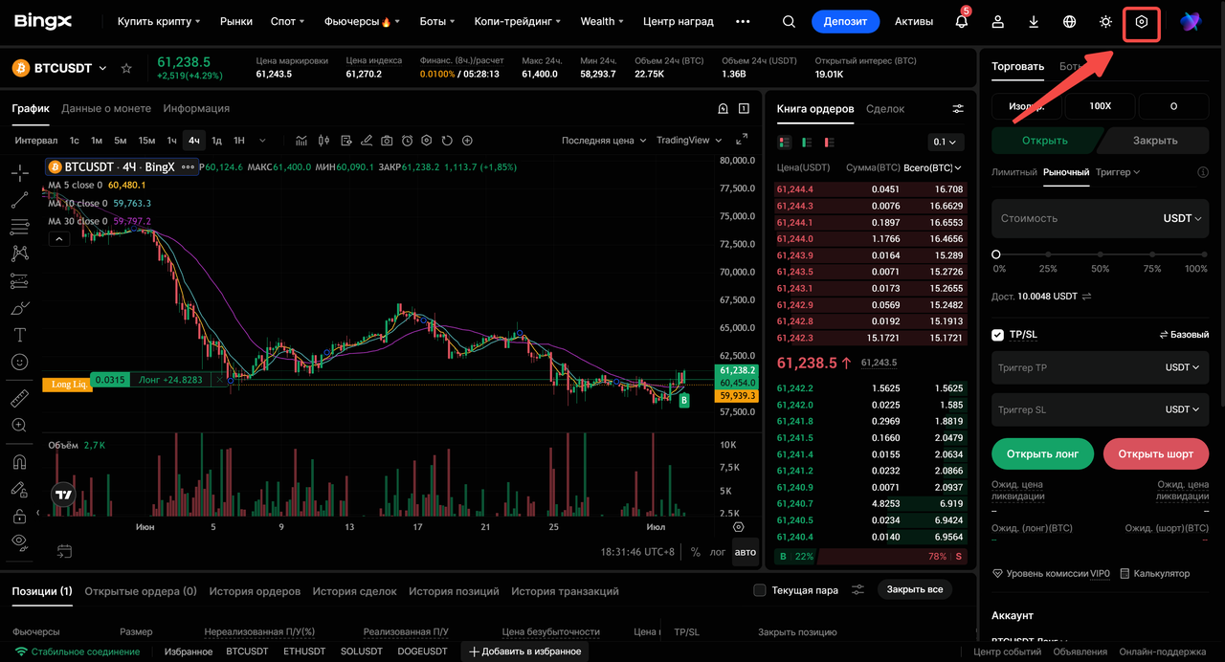Select the Text drawing tool on the chart

19,335
